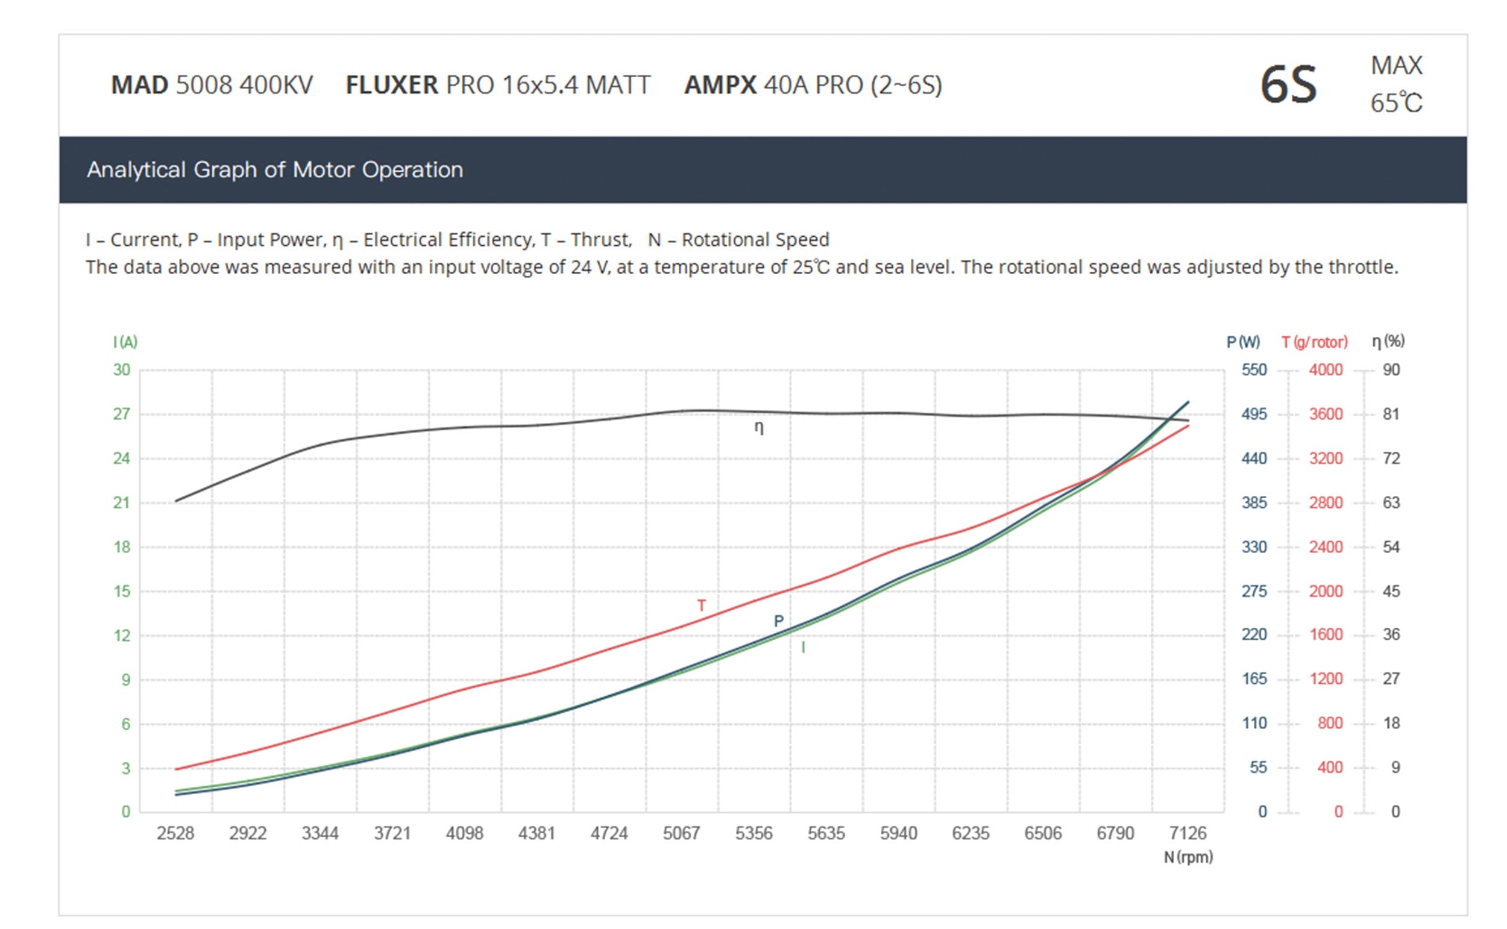Screen dimensions: 1507x929
Task: Click the 550 power axis tick value
Action: pos(1254,370)
